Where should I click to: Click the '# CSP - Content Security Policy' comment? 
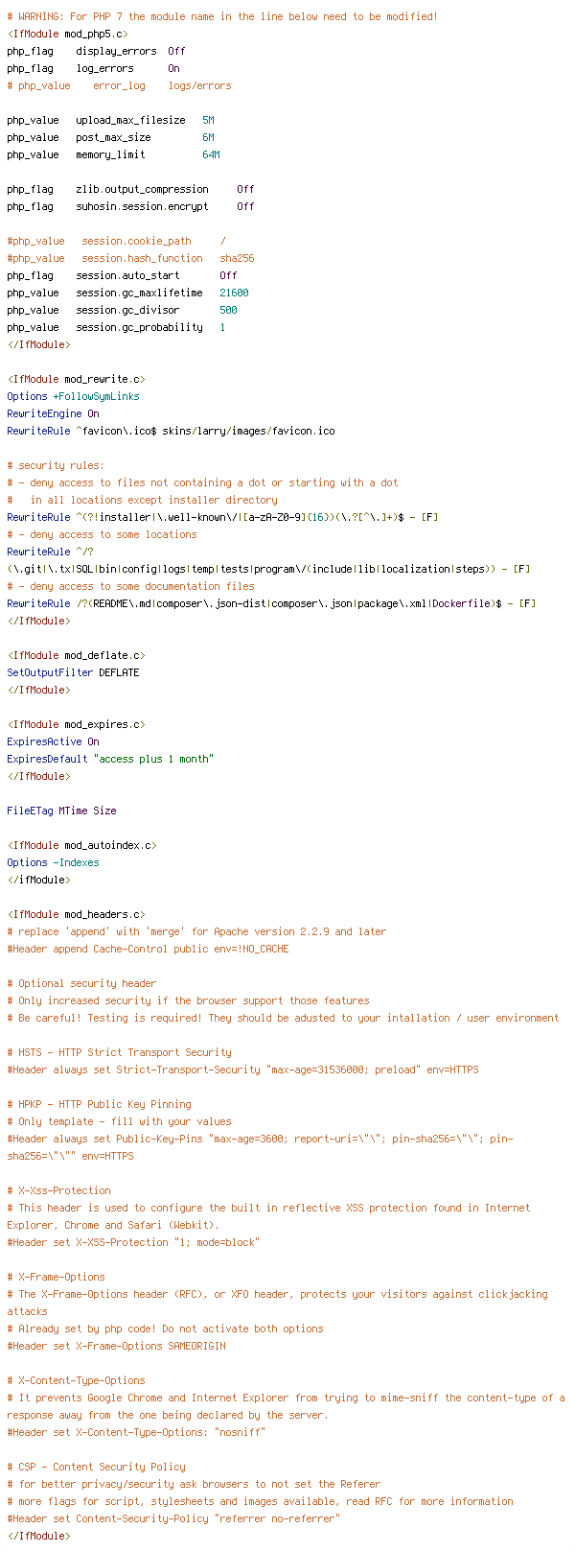pyautogui.click(x=96, y=1467)
